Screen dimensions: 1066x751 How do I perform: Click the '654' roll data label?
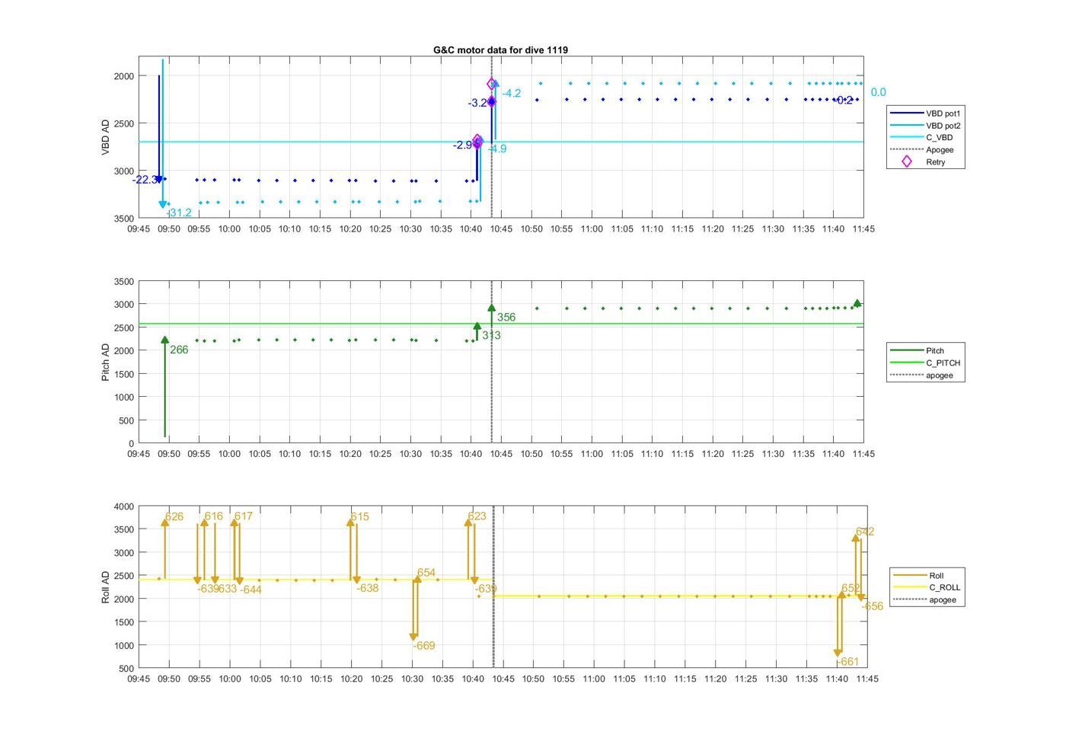point(426,573)
